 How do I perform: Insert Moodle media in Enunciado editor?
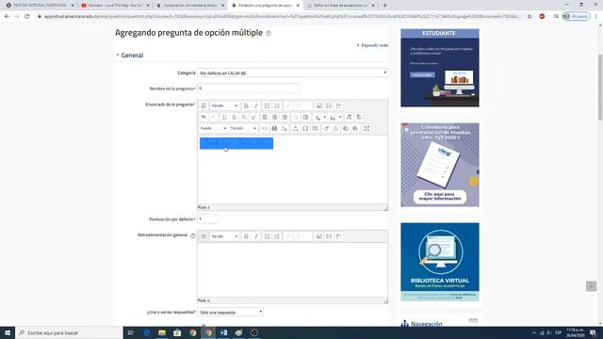pyautogui.click(x=329, y=105)
